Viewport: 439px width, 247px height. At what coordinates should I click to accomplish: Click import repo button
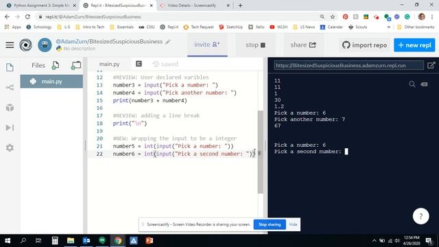click(364, 45)
